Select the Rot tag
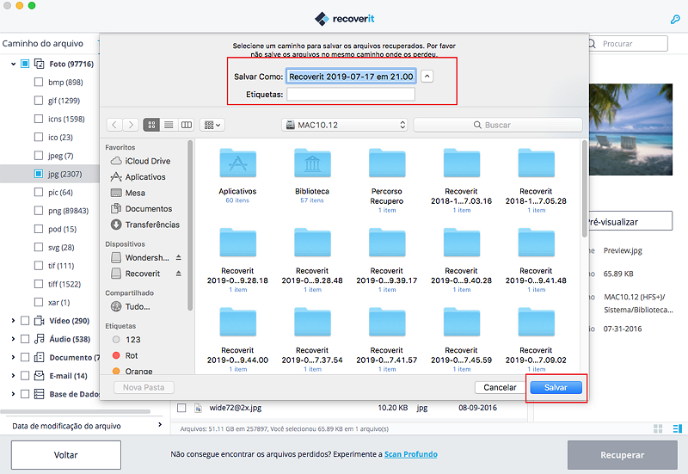The width and height of the screenshot is (688, 474). coord(125,355)
